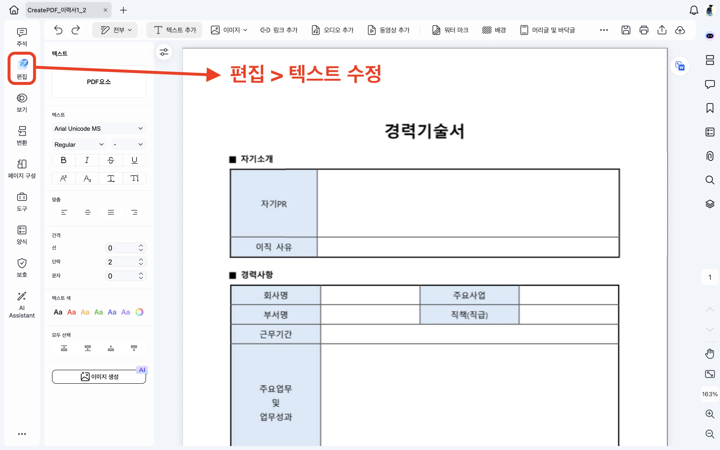The height and width of the screenshot is (450, 720).
Task: Open the Arial Unicode MS font dropdown
Action: pyautogui.click(x=99, y=128)
